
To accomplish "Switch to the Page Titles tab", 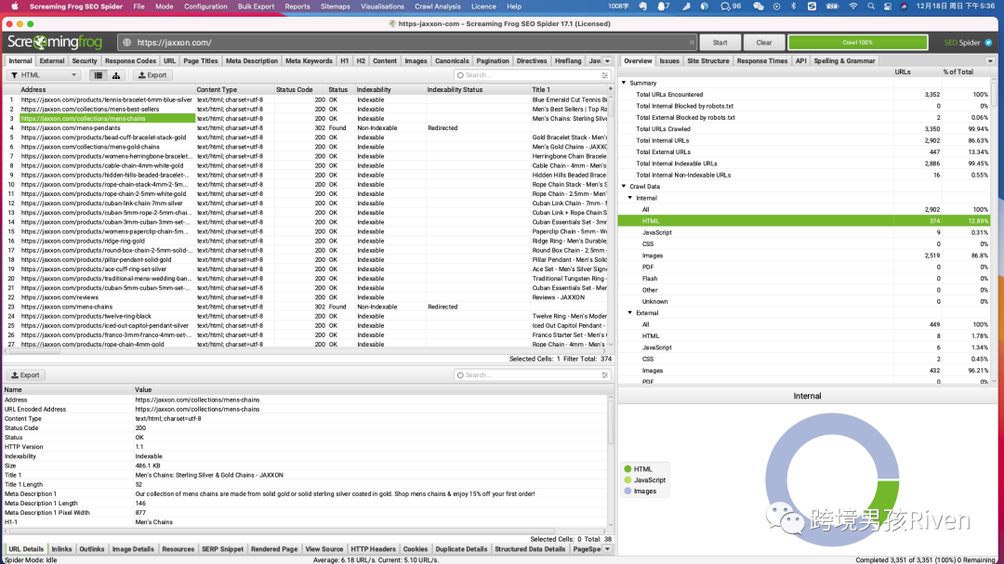I will [201, 60].
